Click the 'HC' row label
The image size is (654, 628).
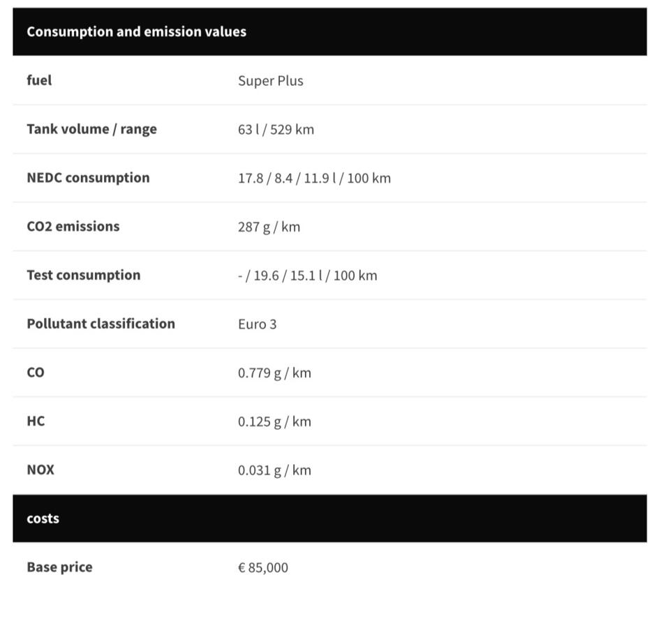coord(36,421)
